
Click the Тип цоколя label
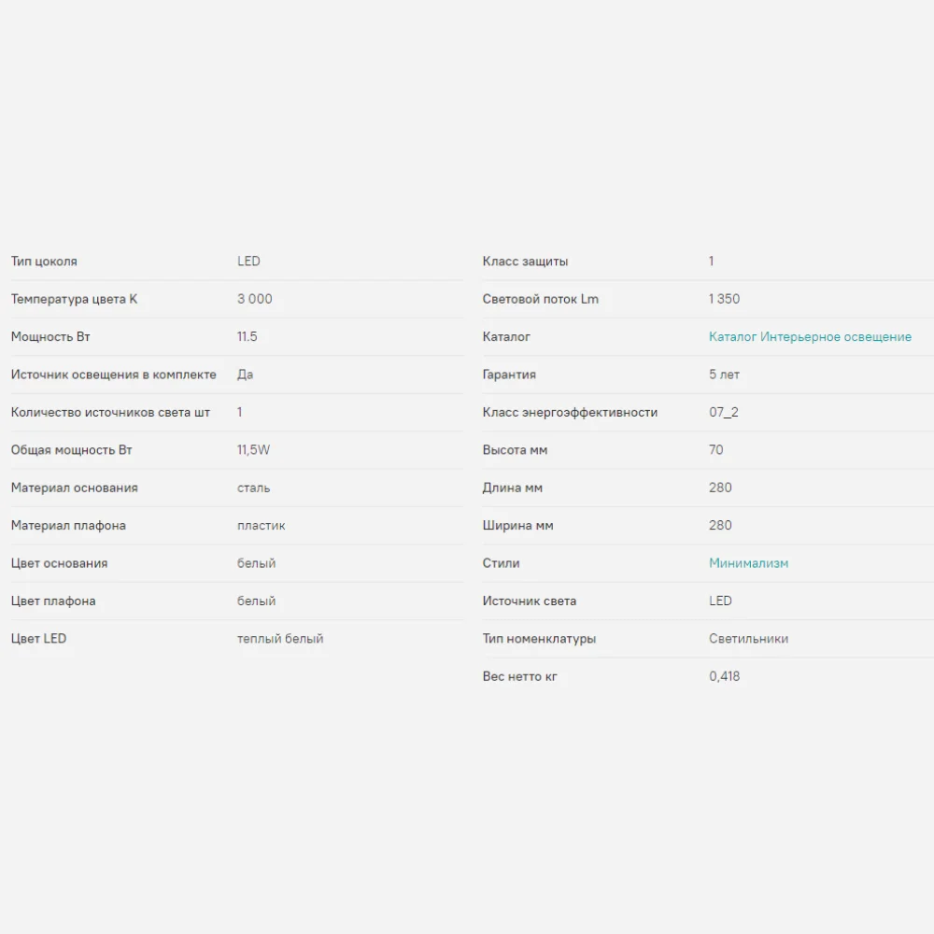click(x=44, y=262)
